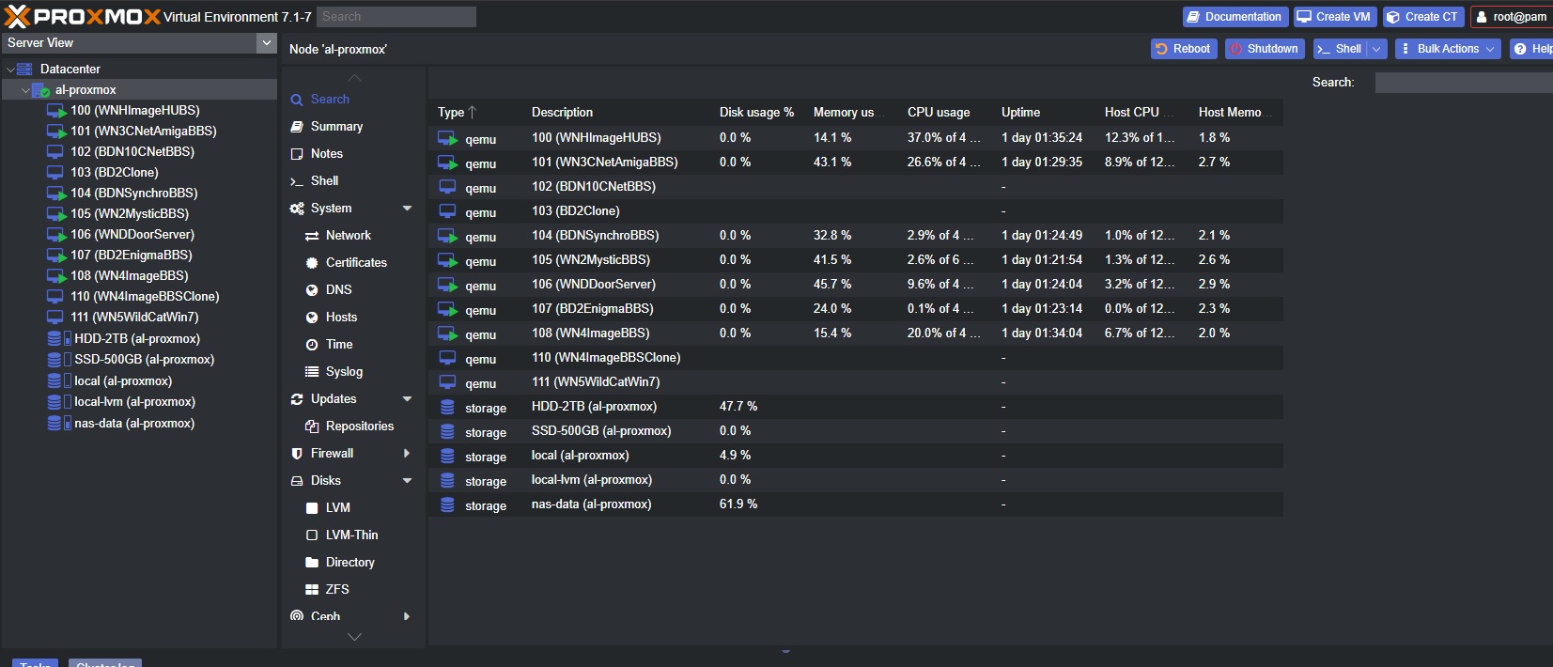This screenshot has width=1553, height=667.
Task: Click the Reboot button
Action: click(x=1184, y=49)
